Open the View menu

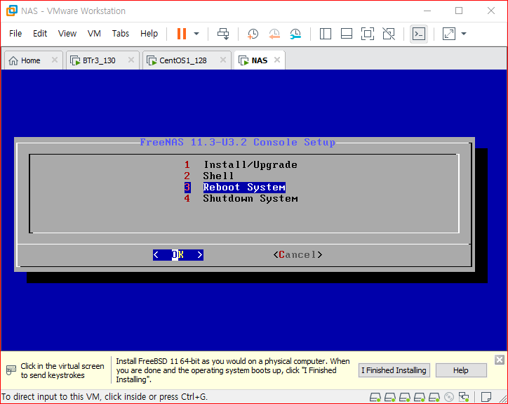coord(67,34)
